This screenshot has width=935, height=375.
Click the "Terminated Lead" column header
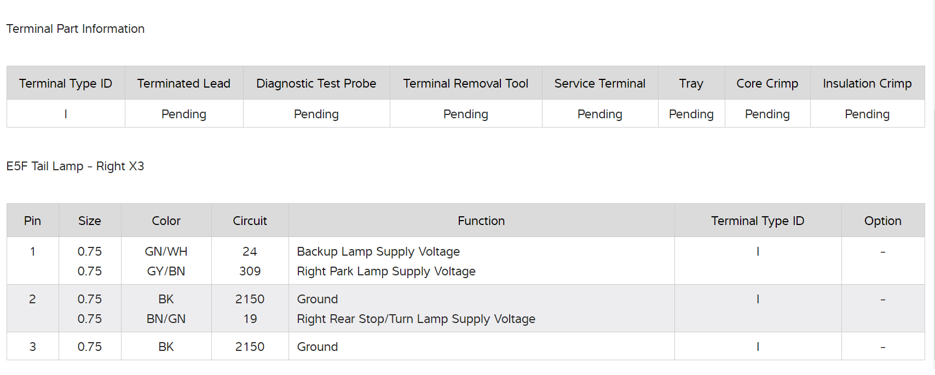(x=184, y=83)
